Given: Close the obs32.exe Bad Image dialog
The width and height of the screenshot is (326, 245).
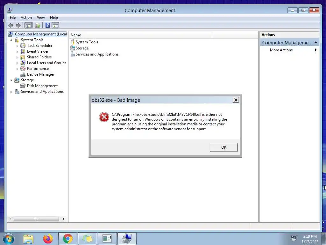Looking at the screenshot, I should click(236, 100).
